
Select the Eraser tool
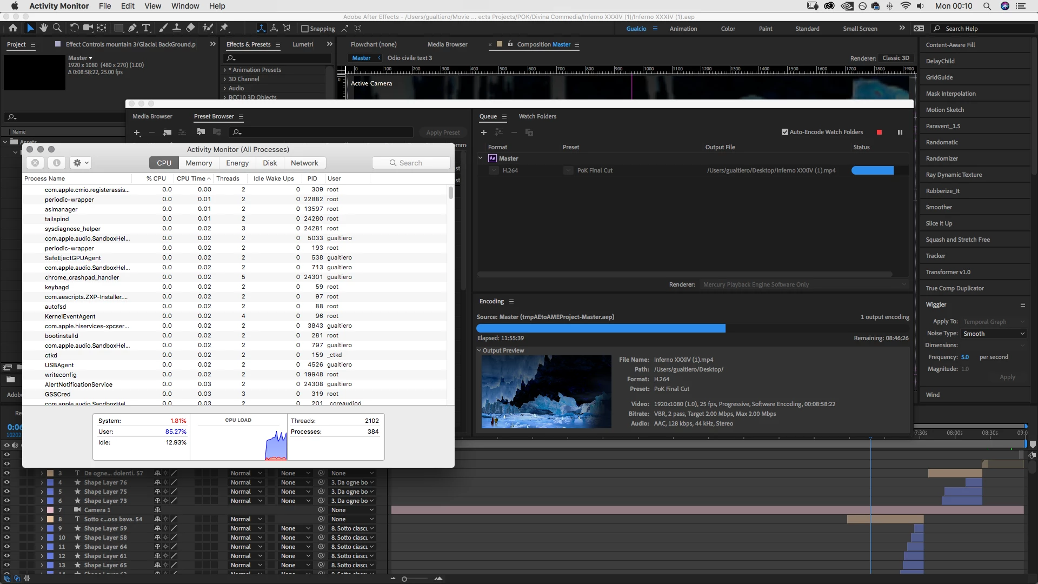(190, 28)
